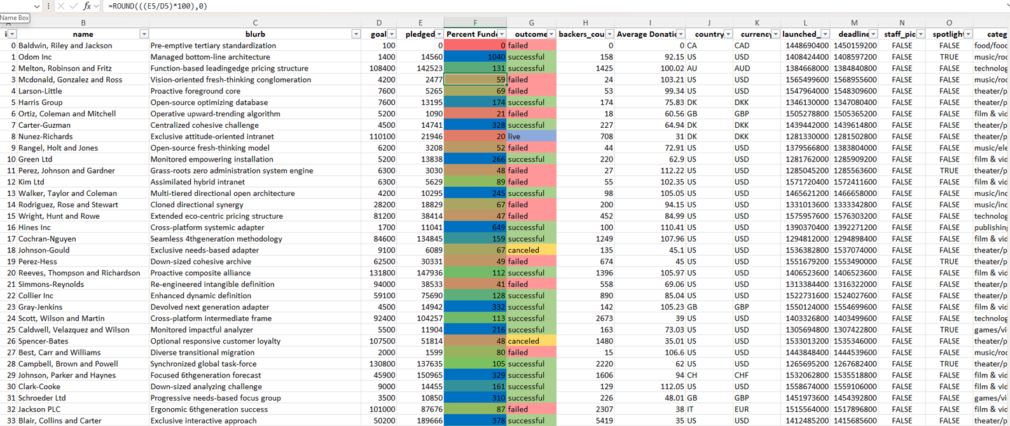Open the blurb column filter arrow
Screen dimensions: 1010x426
[356, 34]
